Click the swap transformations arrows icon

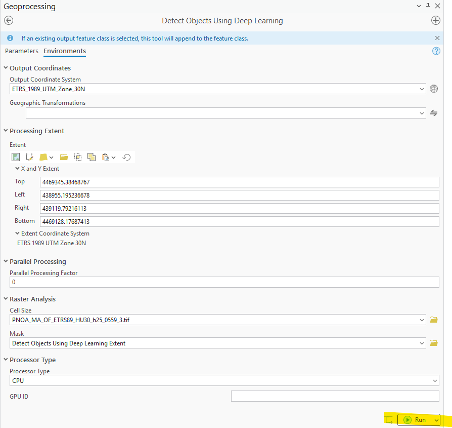[x=434, y=113]
